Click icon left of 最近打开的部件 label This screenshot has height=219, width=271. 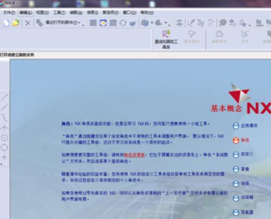click(39, 23)
